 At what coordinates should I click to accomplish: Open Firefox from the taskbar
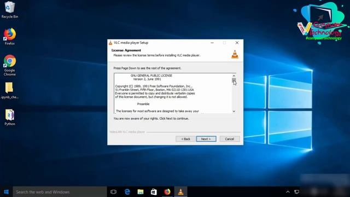click(x=167, y=192)
